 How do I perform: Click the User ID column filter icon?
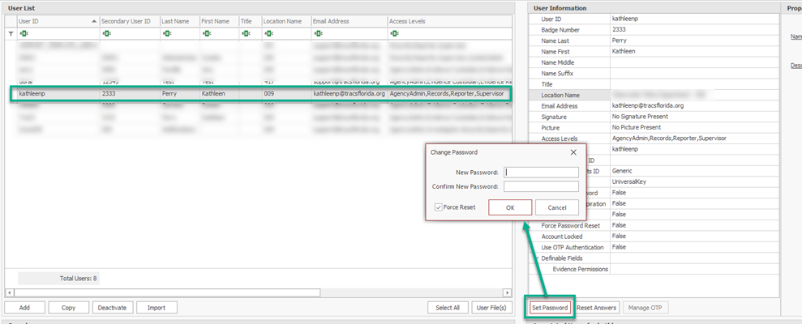tap(22, 34)
